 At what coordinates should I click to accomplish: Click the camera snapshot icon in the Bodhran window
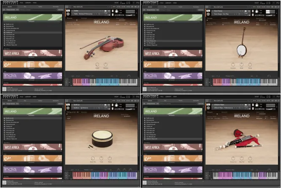click(x=105, y=105)
